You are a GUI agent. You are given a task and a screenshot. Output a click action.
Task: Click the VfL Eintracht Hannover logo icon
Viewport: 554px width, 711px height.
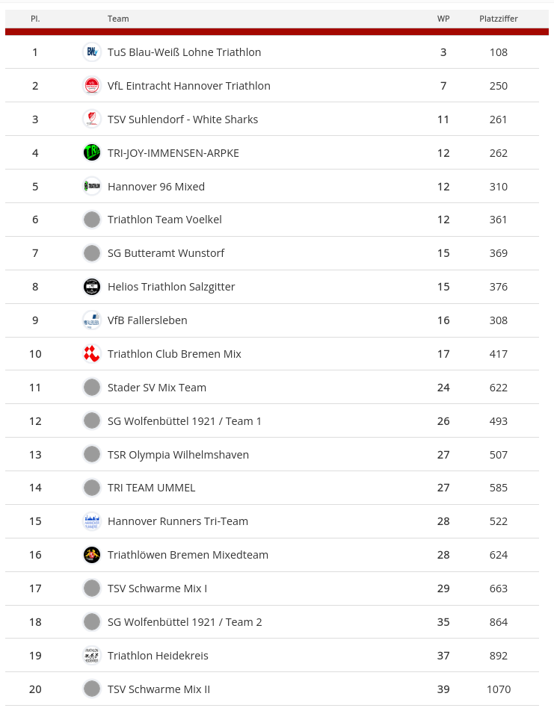(x=92, y=86)
